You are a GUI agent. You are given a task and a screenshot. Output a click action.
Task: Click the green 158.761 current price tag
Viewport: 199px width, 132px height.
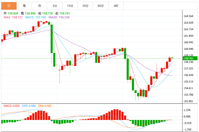(190, 58)
